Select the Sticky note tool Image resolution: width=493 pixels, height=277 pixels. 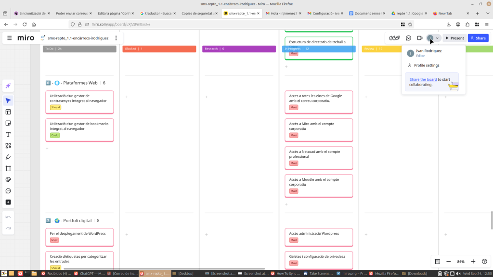coord(8,123)
